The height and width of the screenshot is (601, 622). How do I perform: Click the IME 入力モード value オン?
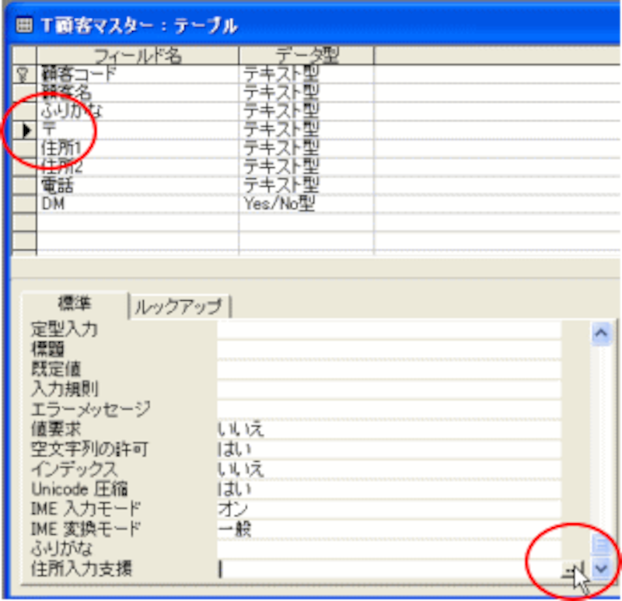(x=390, y=509)
